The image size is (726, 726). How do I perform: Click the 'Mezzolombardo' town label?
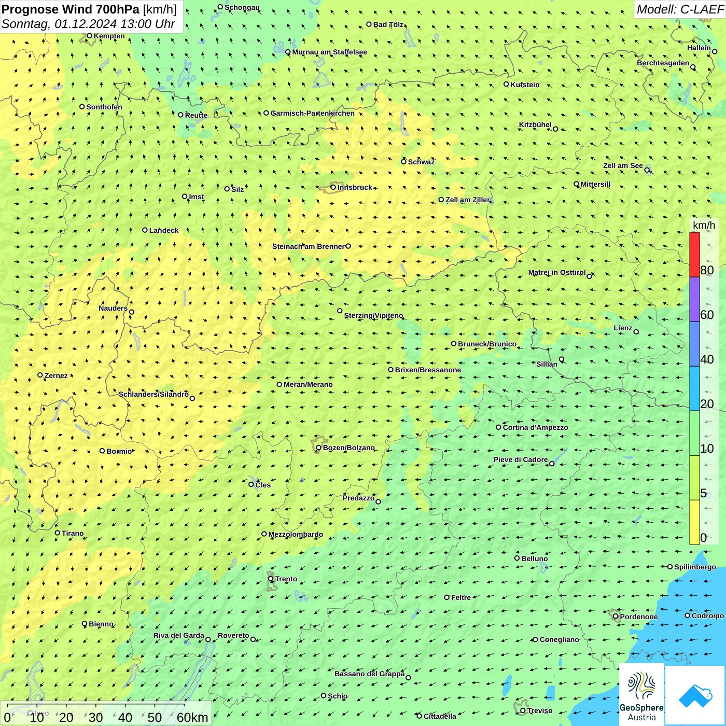(296, 534)
